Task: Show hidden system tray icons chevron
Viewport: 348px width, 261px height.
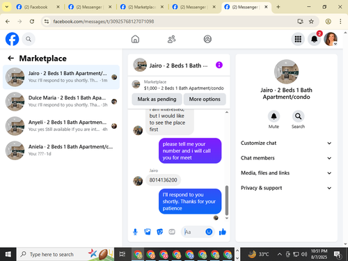Action: point(280,254)
